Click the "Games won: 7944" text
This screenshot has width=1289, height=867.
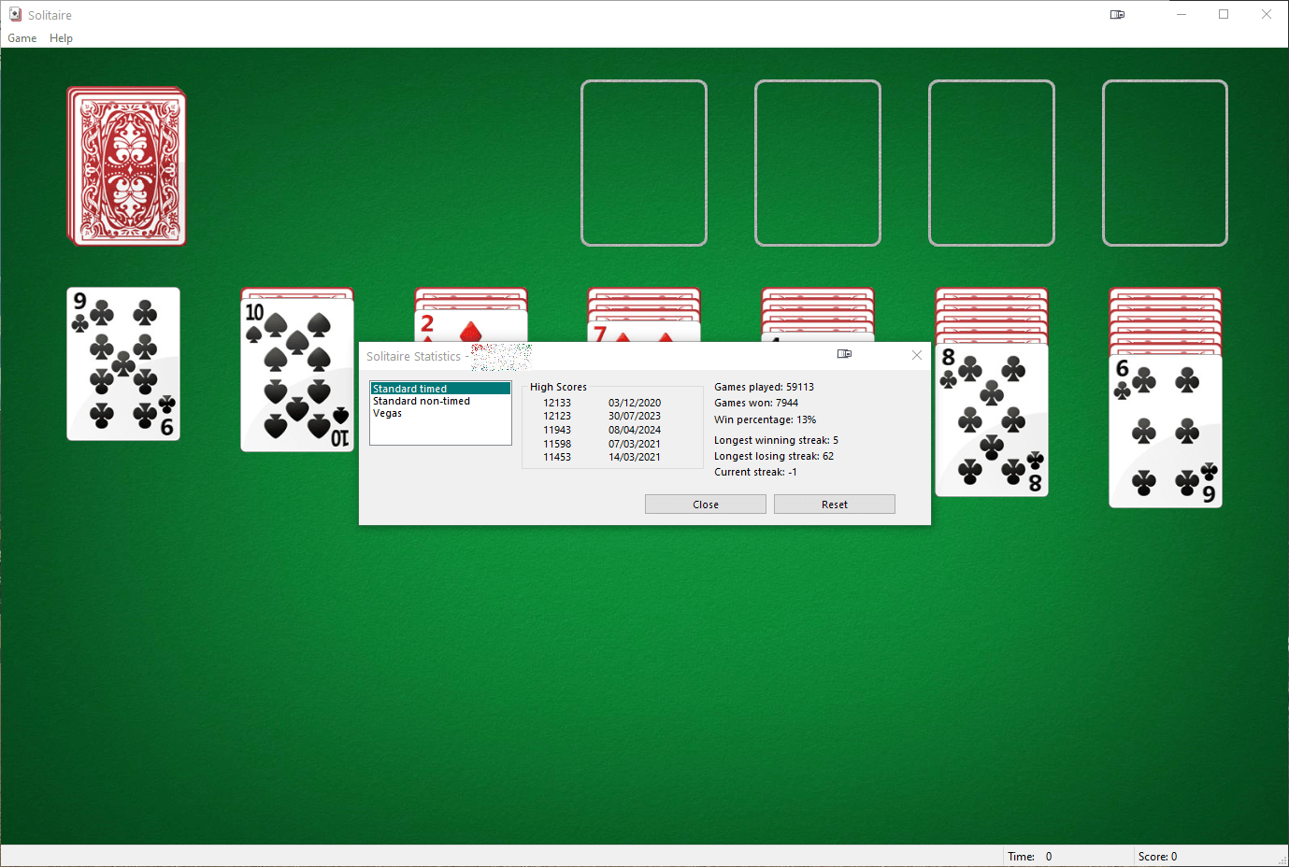pos(756,403)
